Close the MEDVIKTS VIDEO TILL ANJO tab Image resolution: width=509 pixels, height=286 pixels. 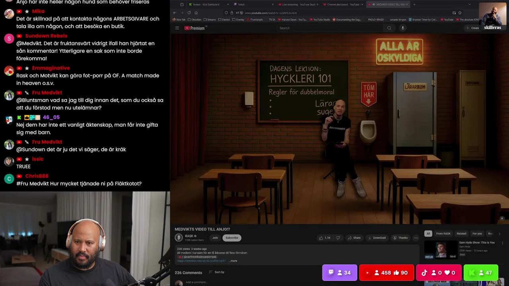coord(407,4)
